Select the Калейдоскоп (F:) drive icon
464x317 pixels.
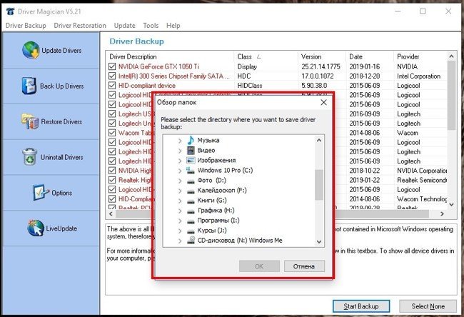tap(191, 191)
